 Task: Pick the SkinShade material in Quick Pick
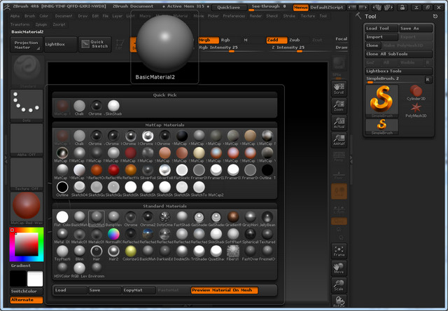[113, 106]
